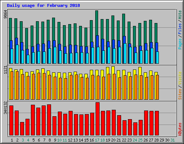
Task: Click the orange sites bar for day 28
Action: click(x=157, y=87)
